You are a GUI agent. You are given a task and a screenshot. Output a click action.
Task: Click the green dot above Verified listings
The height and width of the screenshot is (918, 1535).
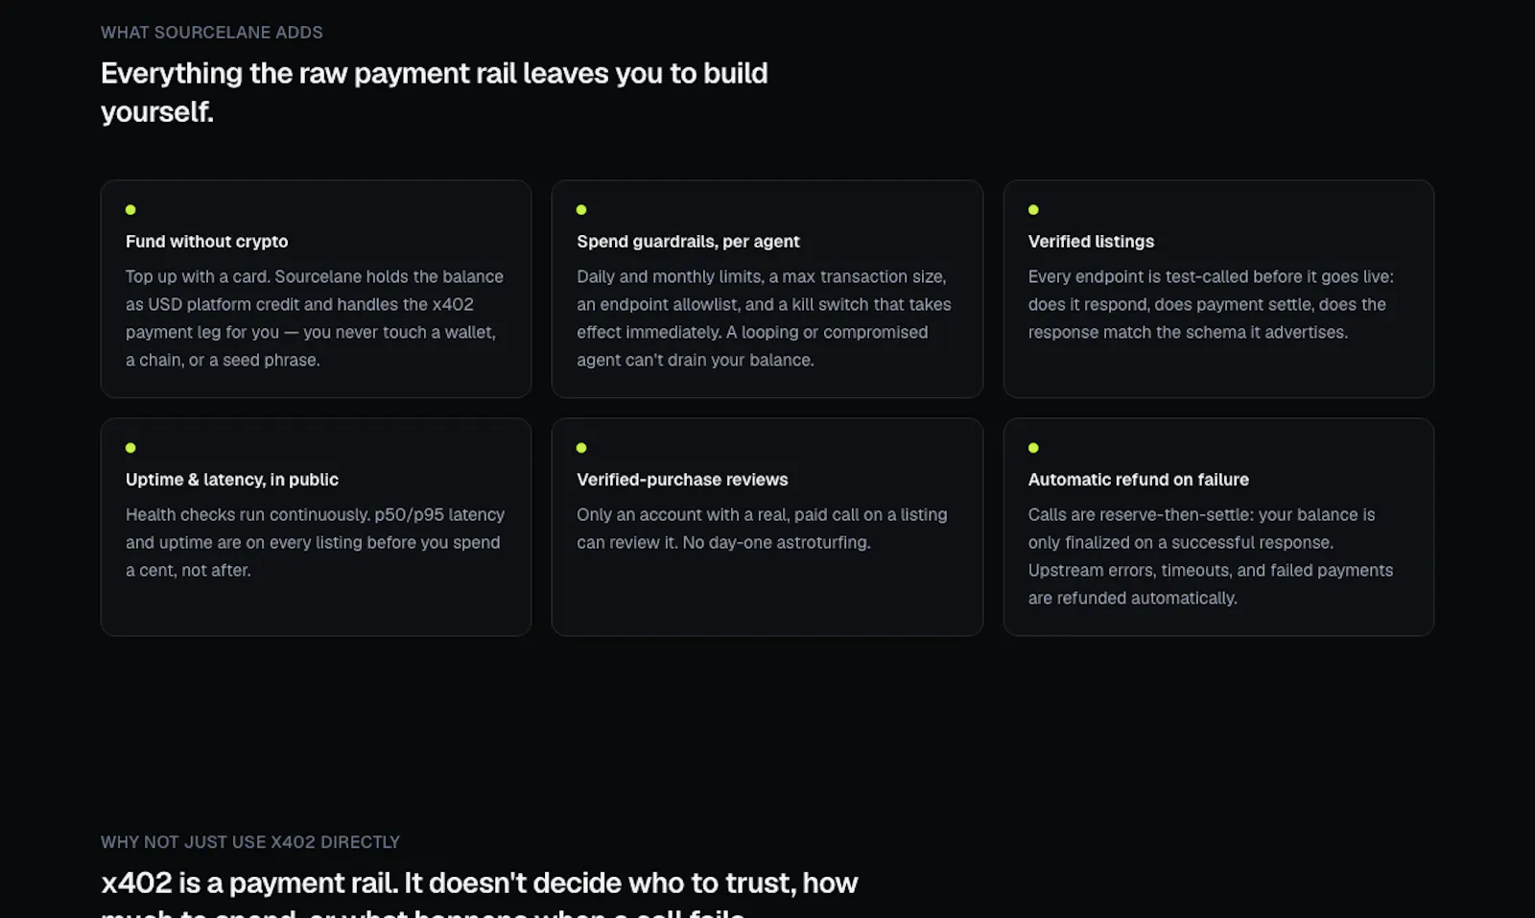click(x=1033, y=209)
